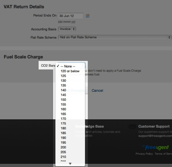The width and height of the screenshot is (172, 167).
Task: Pick 160 in the CO2 band menu
Action: 63,109
